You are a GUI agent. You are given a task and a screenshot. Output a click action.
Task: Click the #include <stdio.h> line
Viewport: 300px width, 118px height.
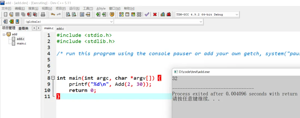pos(84,35)
